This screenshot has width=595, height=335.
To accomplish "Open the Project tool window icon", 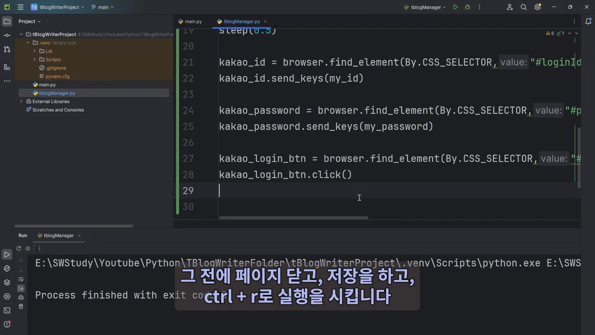I will [7, 21].
